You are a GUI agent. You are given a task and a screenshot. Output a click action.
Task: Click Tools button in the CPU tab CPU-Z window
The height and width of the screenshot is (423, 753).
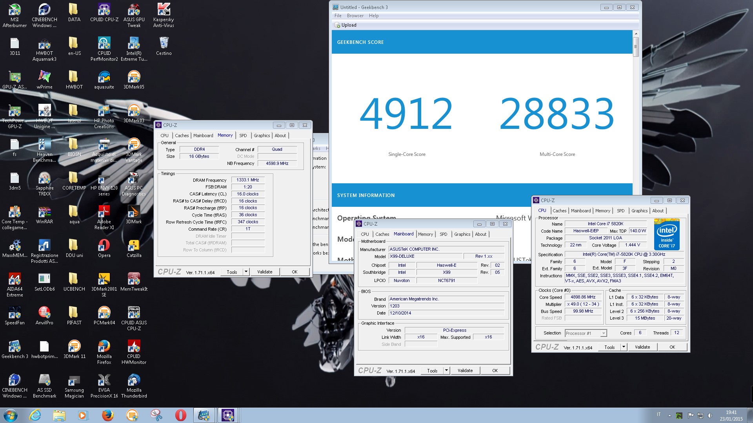(x=609, y=347)
